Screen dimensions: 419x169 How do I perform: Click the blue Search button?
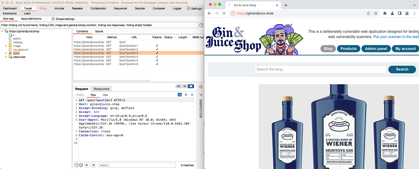tap(402, 69)
